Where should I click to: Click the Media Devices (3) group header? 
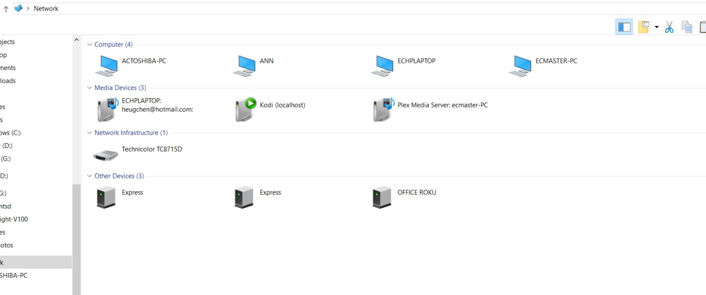(120, 88)
